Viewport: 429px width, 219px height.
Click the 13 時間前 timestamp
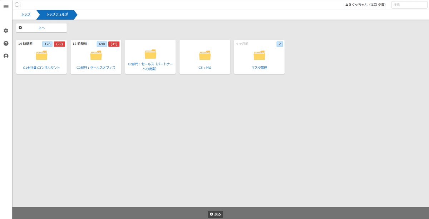point(80,44)
